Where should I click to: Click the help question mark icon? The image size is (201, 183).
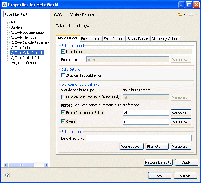[x=8, y=175]
